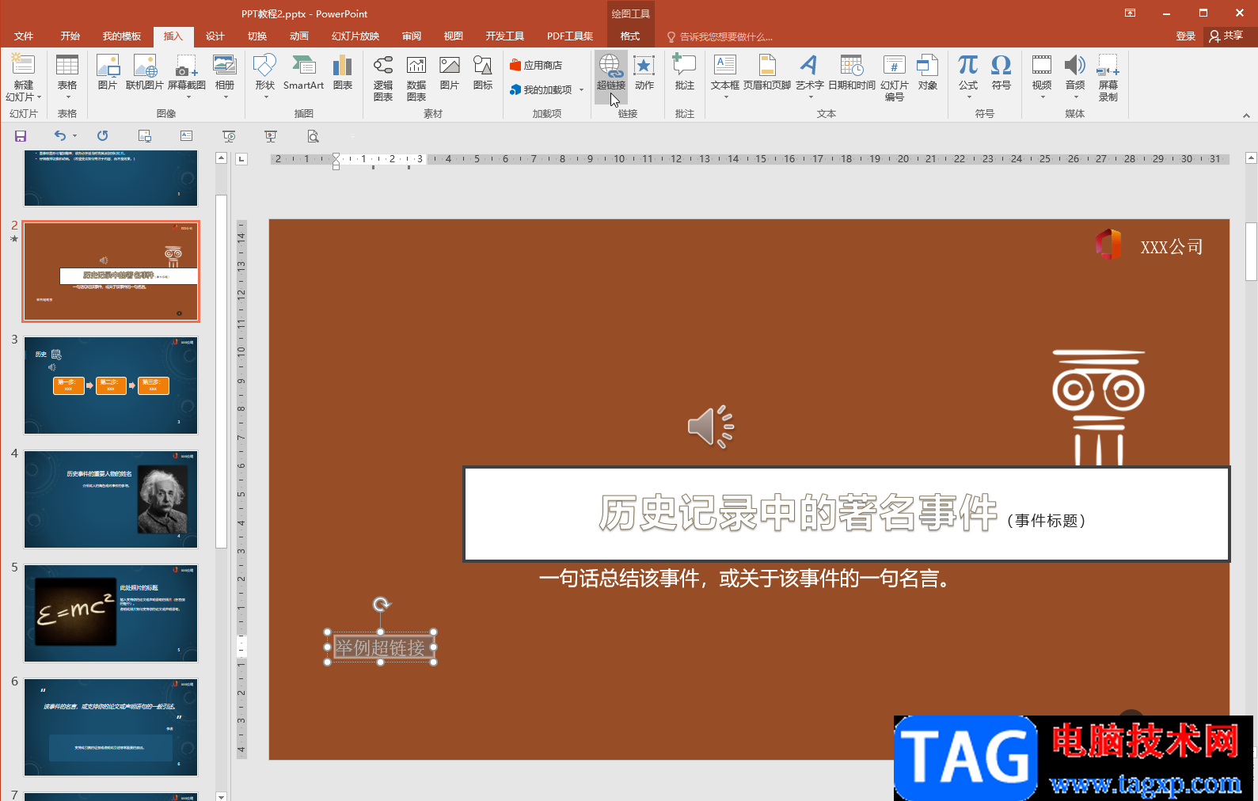Insert a Chart (图表)

(343, 73)
